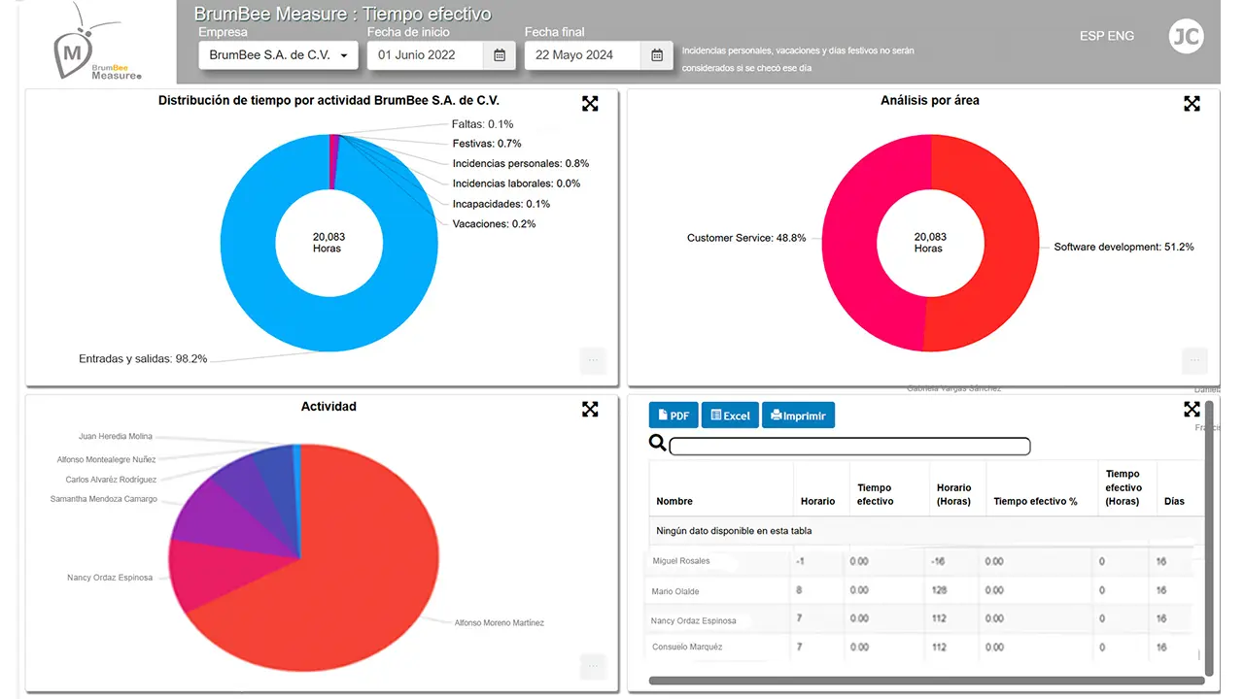Sort table by Nombre column
This screenshot has height=699, width=1244.
721,488
